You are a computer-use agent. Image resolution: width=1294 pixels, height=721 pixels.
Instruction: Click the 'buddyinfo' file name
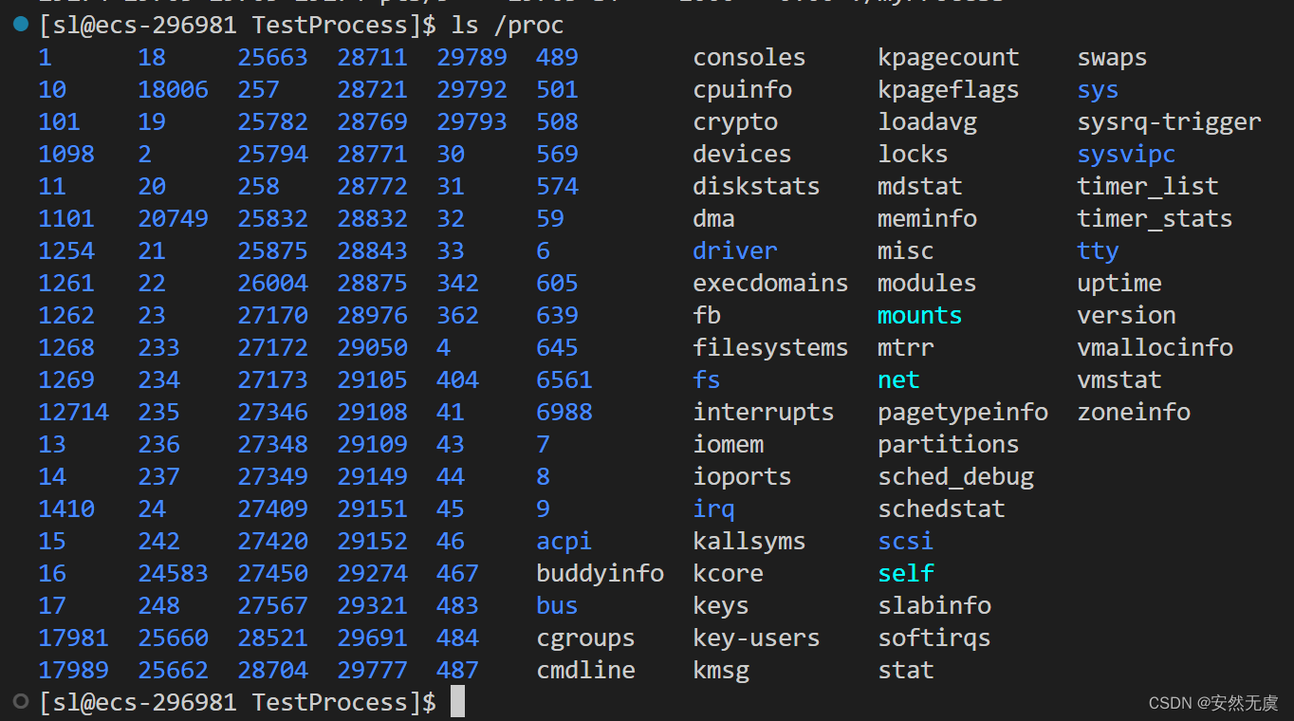601,573
